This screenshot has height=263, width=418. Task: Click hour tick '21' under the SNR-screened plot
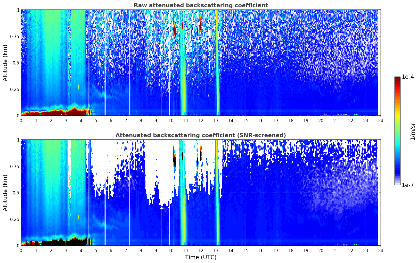(335, 250)
